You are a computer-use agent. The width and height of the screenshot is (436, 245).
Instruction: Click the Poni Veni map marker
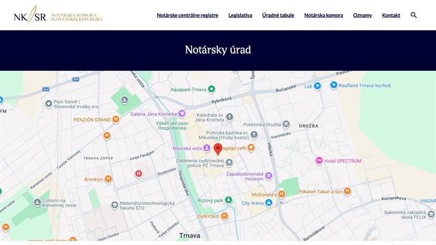pos(49,104)
